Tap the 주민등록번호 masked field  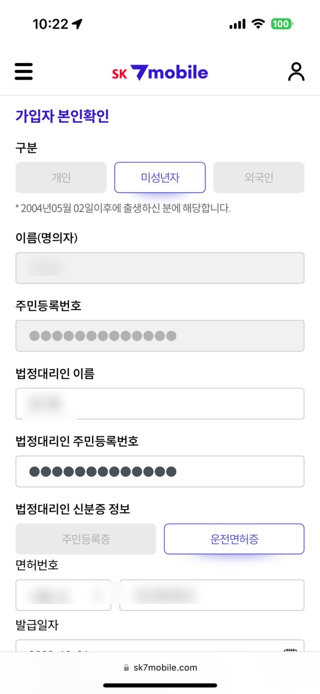pos(160,336)
